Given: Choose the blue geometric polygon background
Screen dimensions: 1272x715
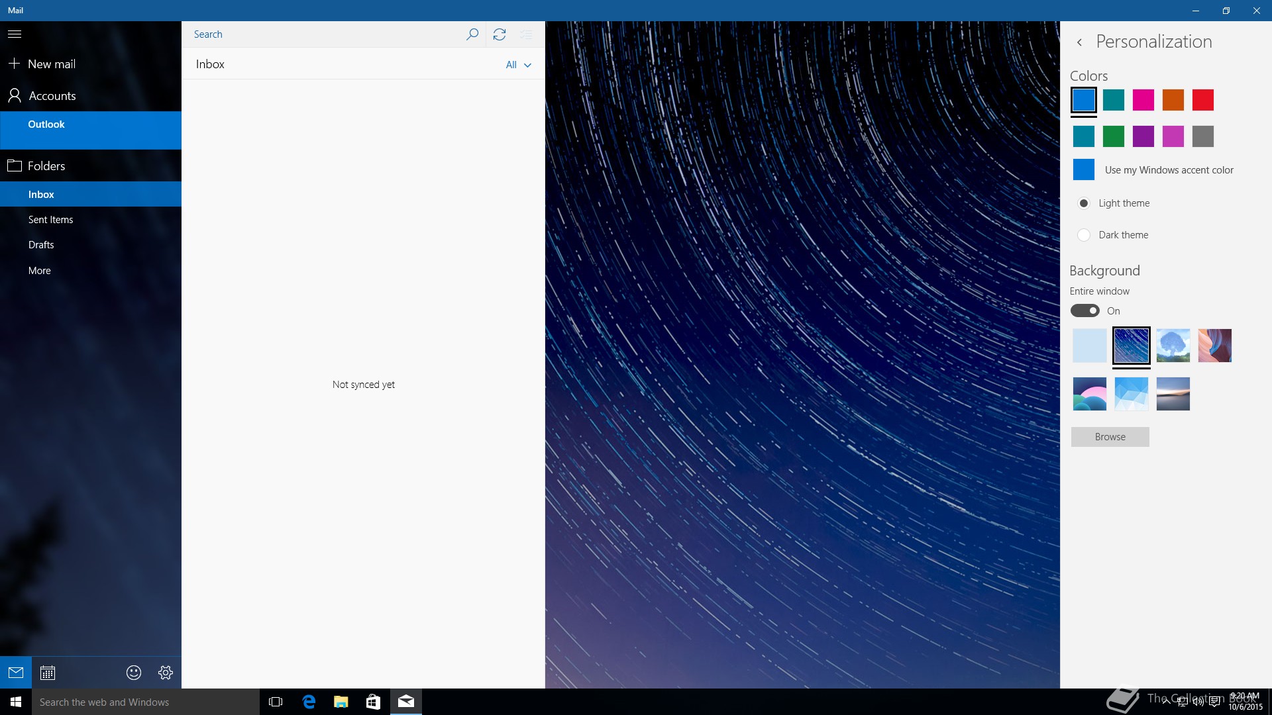Looking at the screenshot, I should [1132, 394].
